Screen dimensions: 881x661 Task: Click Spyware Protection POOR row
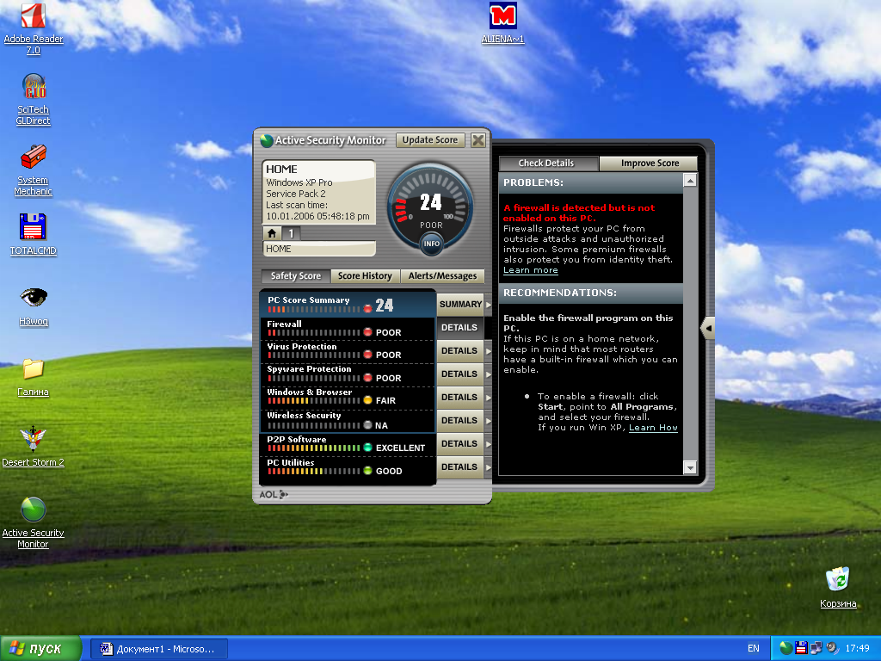pyautogui.click(x=348, y=374)
